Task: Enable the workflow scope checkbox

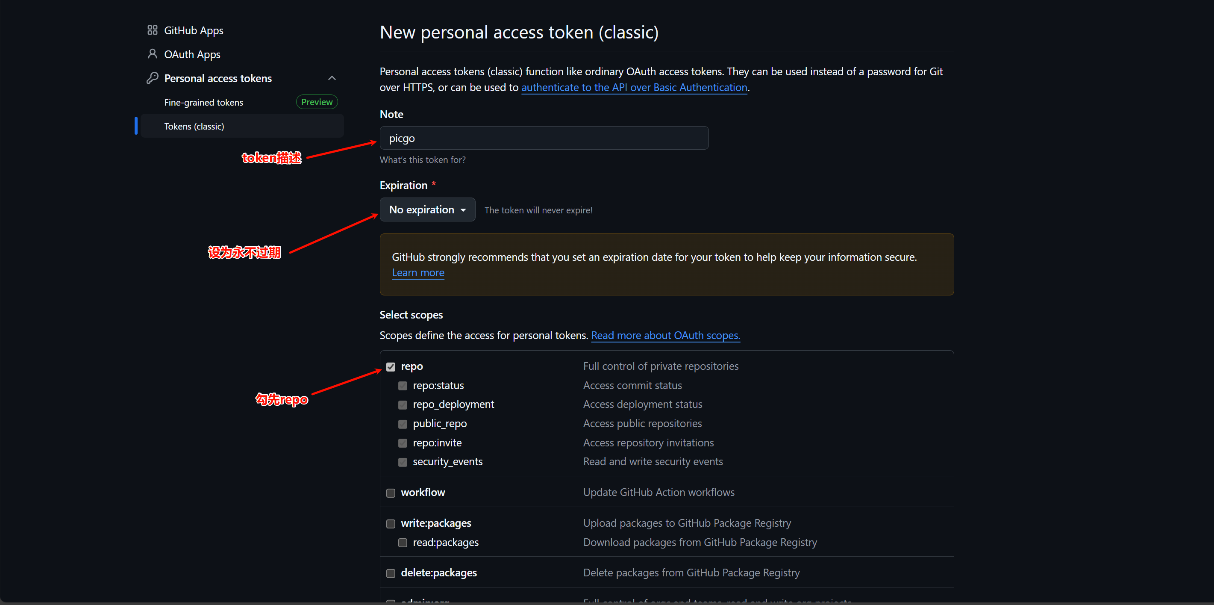Action: (x=391, y=493)
